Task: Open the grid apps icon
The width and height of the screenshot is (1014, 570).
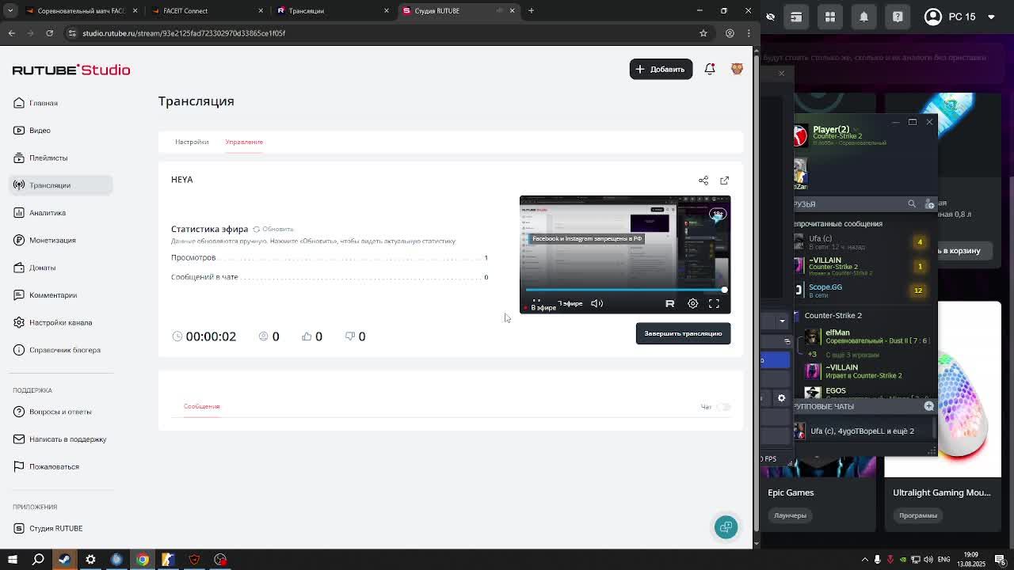Action: pos(830,17)
